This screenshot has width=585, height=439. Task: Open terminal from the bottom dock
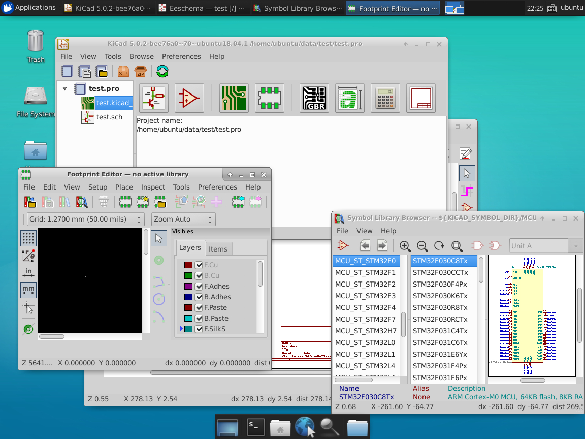tap(255, 426)
